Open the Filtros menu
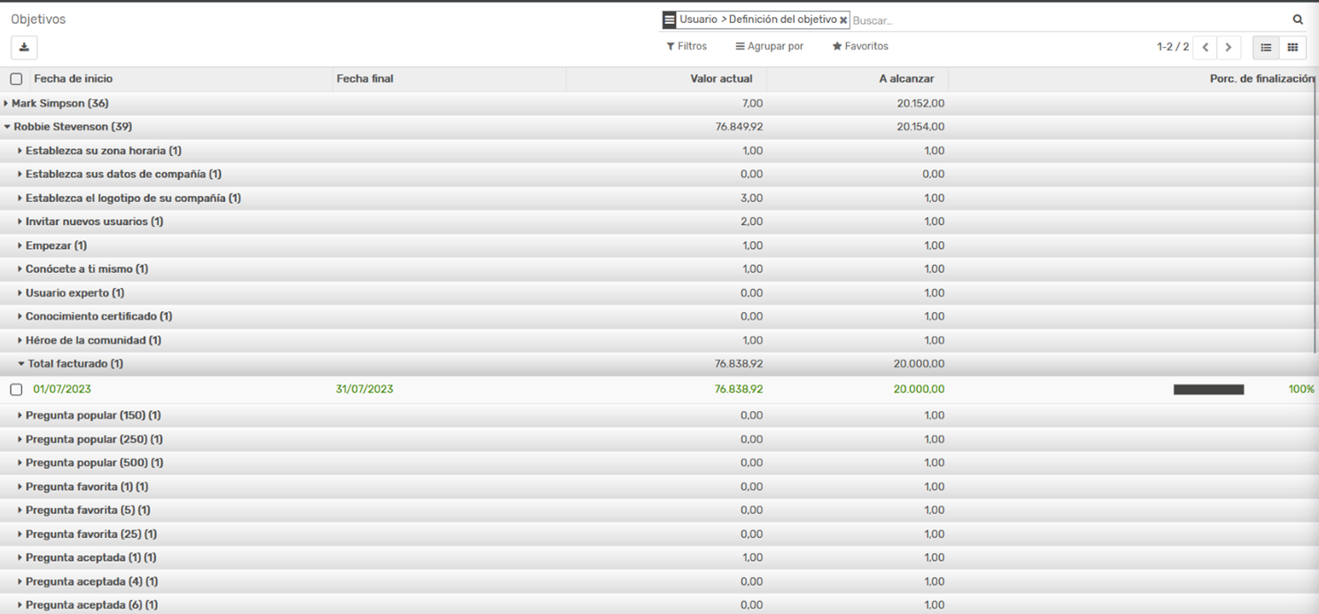The image size is (1319, 614). tap(687, 46)
